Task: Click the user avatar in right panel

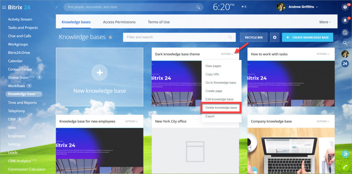Action: pos(345,54)
